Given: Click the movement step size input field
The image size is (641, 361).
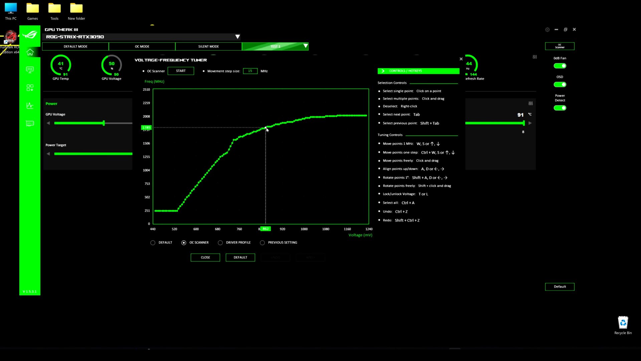Looking at the screenshot, I should [250, 71].
